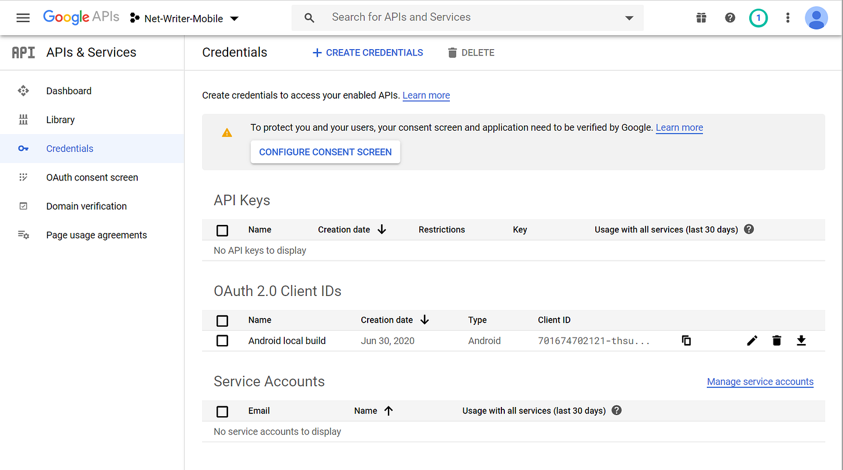Toggle the Service Accounts select-all checkbox
Image resolution: width=843 pixels, height=470 pixels.
point(222,411)
